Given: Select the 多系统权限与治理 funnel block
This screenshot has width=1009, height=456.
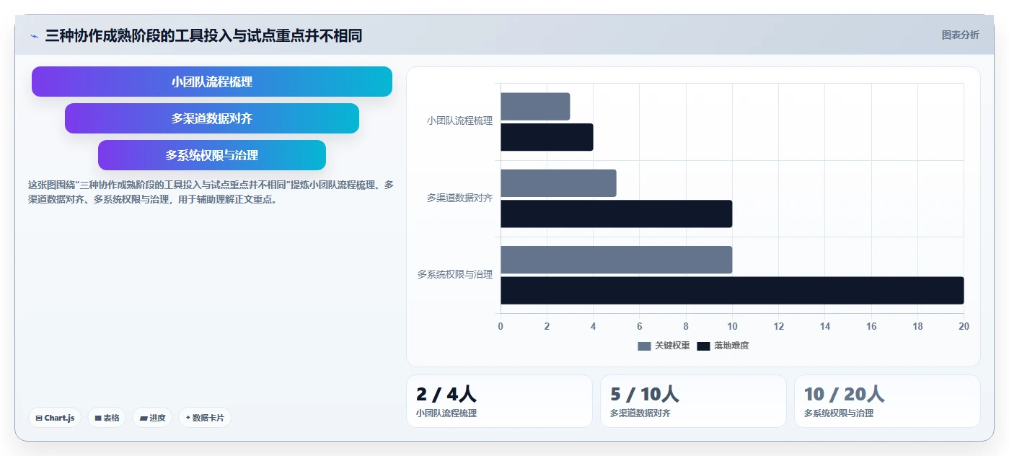Looking at the screenshot, I should [212, 155].
